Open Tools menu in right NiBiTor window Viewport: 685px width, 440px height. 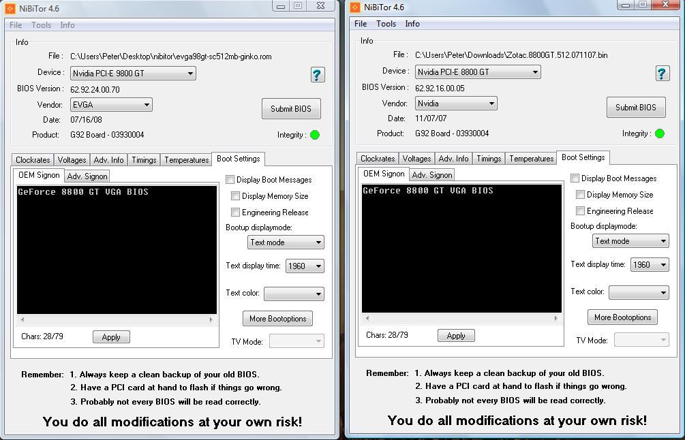386,24
